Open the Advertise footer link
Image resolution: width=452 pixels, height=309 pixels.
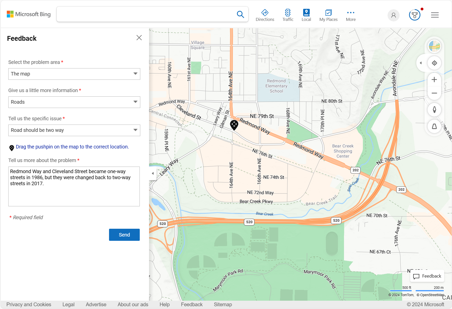point(96,304)
